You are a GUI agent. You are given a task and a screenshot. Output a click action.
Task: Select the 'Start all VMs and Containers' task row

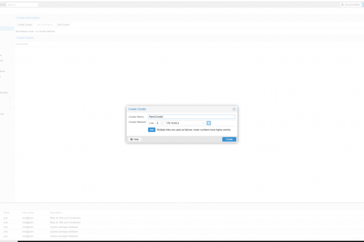[x=182, y=218]
